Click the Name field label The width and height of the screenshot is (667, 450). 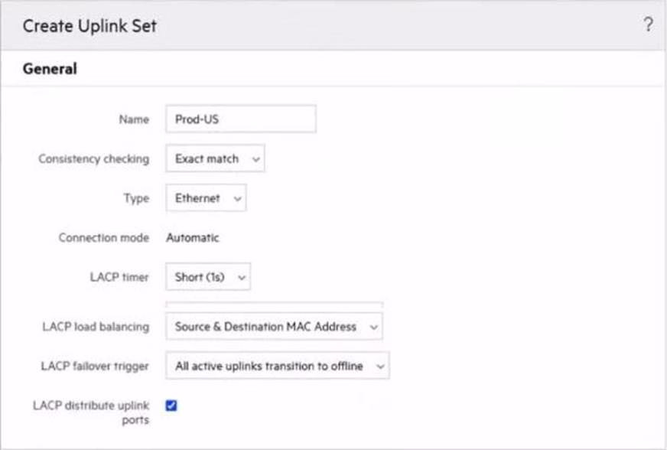pyautogui.click(x=134, y=119)
